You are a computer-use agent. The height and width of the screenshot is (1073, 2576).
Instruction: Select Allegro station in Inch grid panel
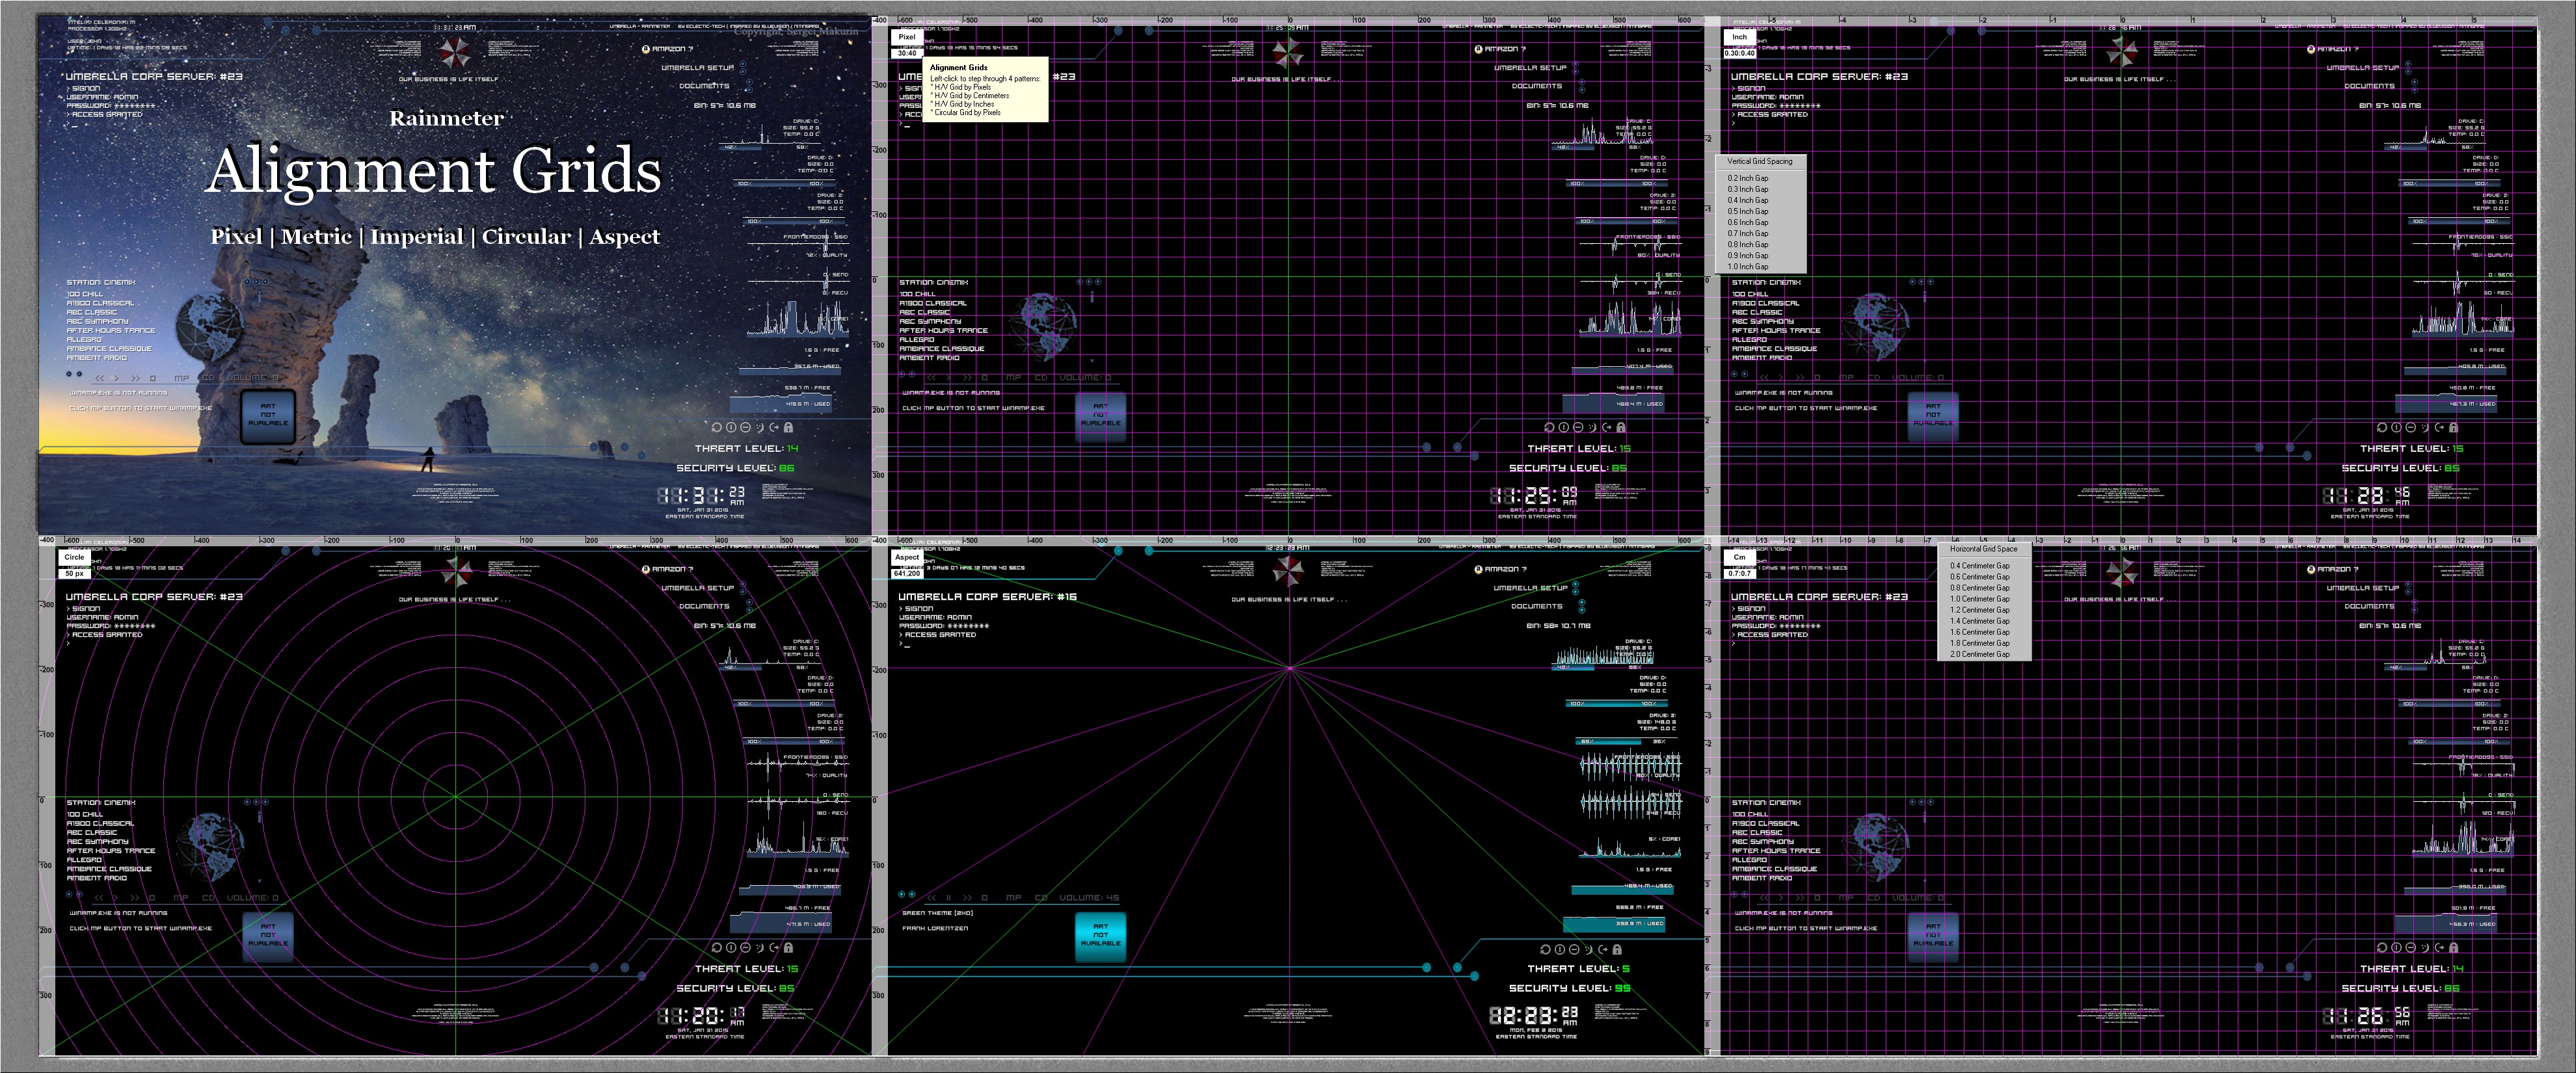coord(1749,340)
